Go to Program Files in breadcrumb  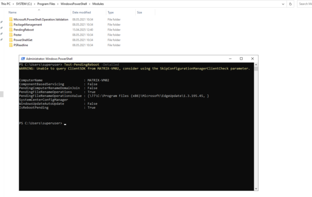point(46,4)
